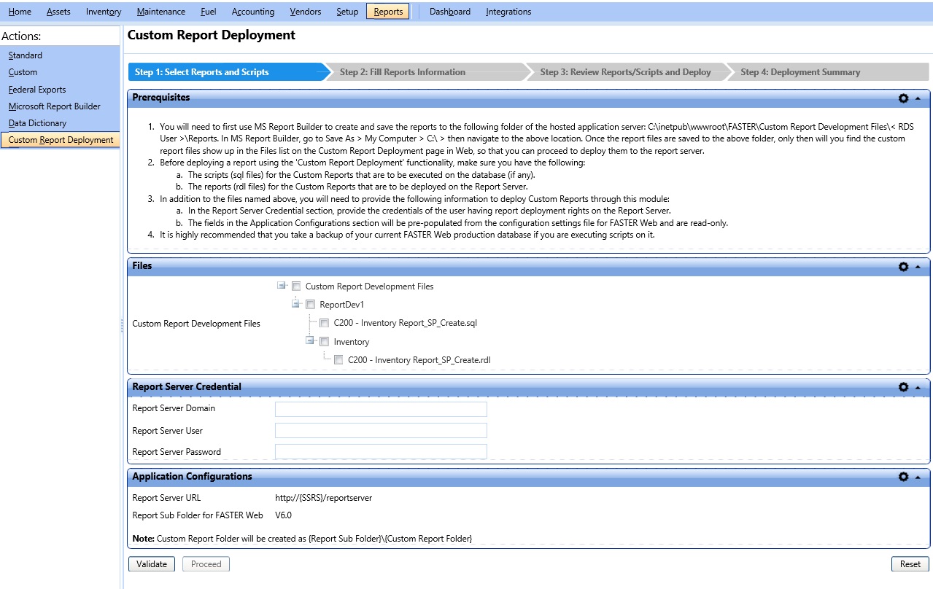
Task: Open the Setup menu
Action: coord(347,12)
